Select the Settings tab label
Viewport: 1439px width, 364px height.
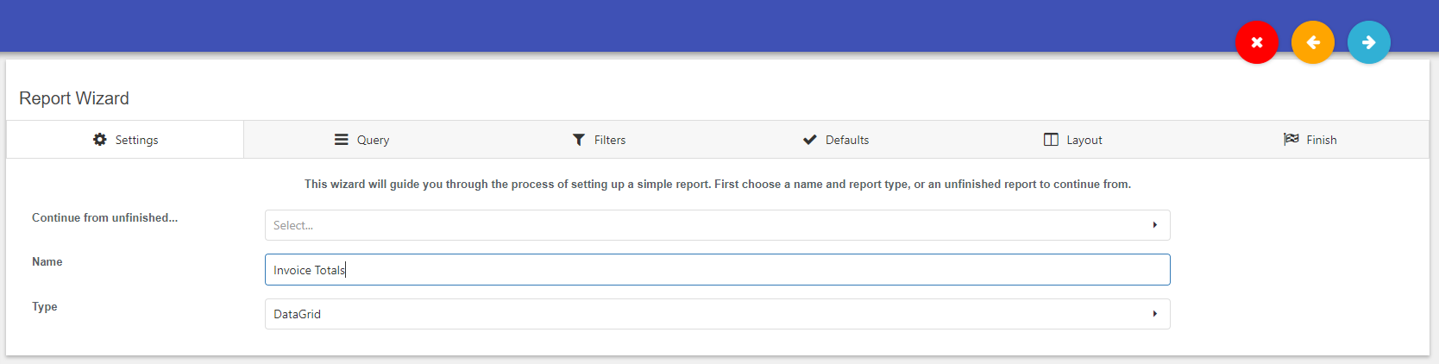point(137,140)
